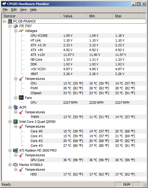Click the CPUID title bar app icon
The image size is (148, 188).
click(4, 4)
